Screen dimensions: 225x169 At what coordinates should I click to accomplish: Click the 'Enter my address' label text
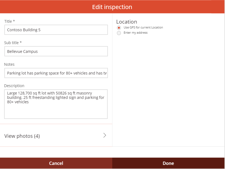coord(135,33)
